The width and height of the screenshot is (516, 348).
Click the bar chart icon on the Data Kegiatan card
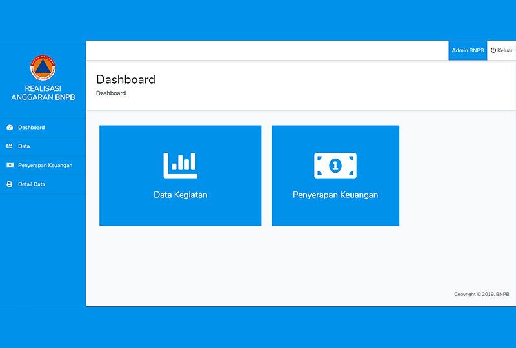point(181,166)
